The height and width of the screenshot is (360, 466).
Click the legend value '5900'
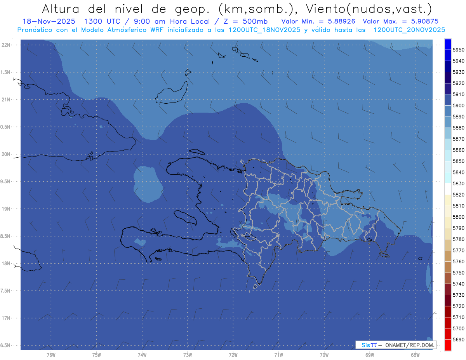[459, 106]
